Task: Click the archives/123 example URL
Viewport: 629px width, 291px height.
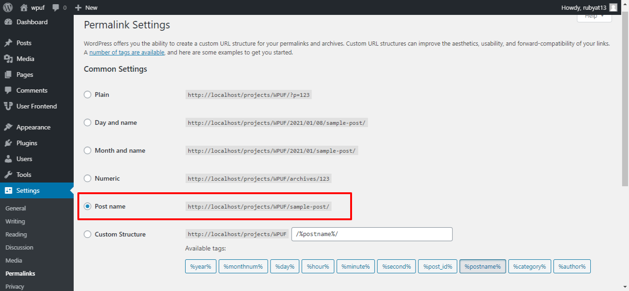Action: pos(258,178)
